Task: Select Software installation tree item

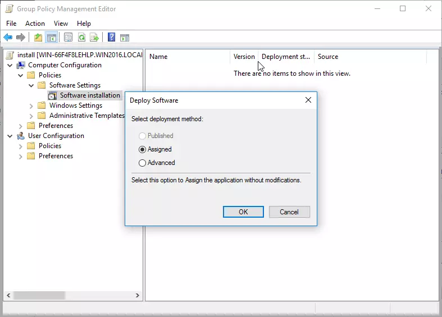Action: point(90,95)
